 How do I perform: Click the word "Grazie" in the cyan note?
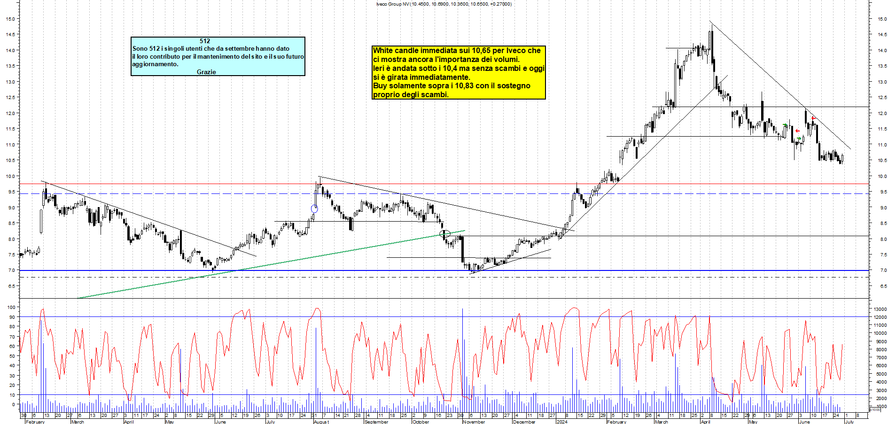click(x=206, y=72)
